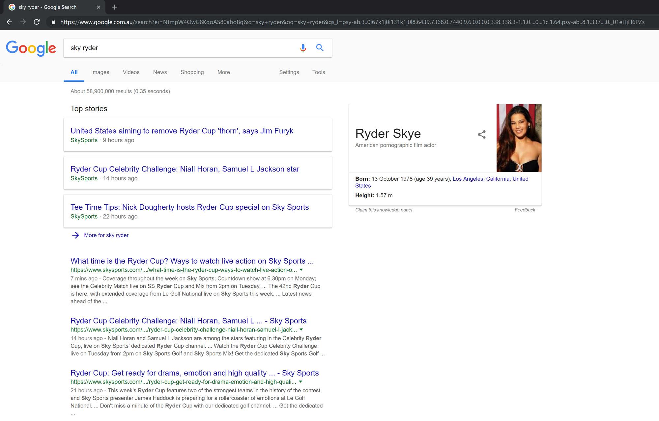Open the Settings menu

coord(289,72)
